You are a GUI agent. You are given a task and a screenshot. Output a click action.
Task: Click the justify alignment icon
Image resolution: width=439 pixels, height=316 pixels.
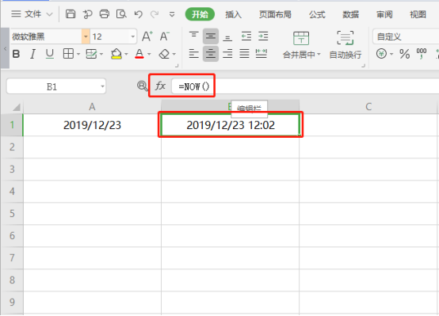(244, 54)
